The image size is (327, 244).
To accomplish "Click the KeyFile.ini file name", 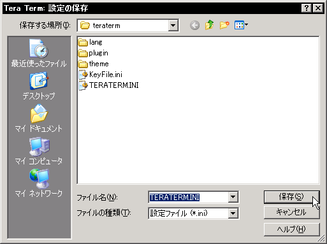I will 106,75.
